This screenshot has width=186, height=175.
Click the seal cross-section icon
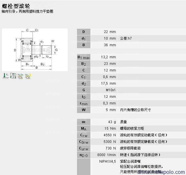tap(13, 76)
